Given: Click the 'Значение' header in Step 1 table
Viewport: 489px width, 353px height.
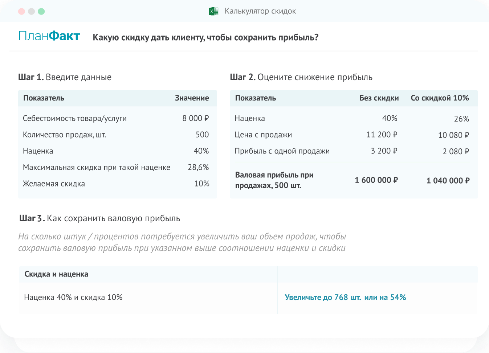Looking at the screenshot, I should pos(192,98).
